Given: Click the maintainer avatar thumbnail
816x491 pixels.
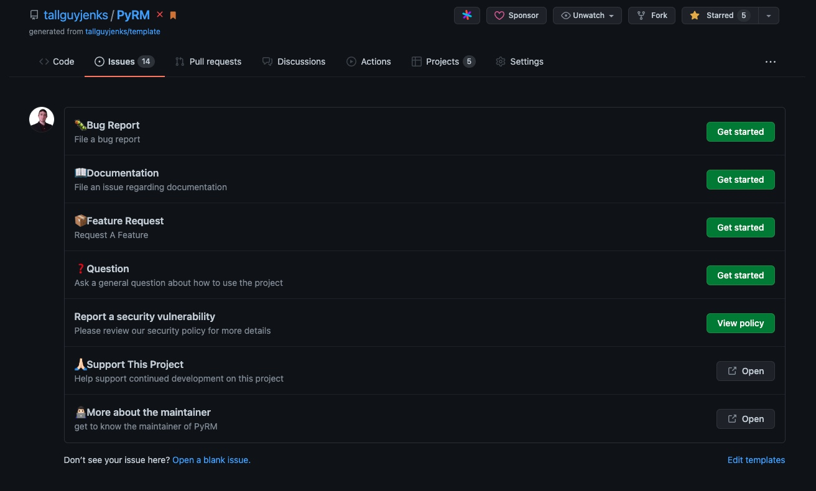Looking at the screenshot, I should point(41,119).
